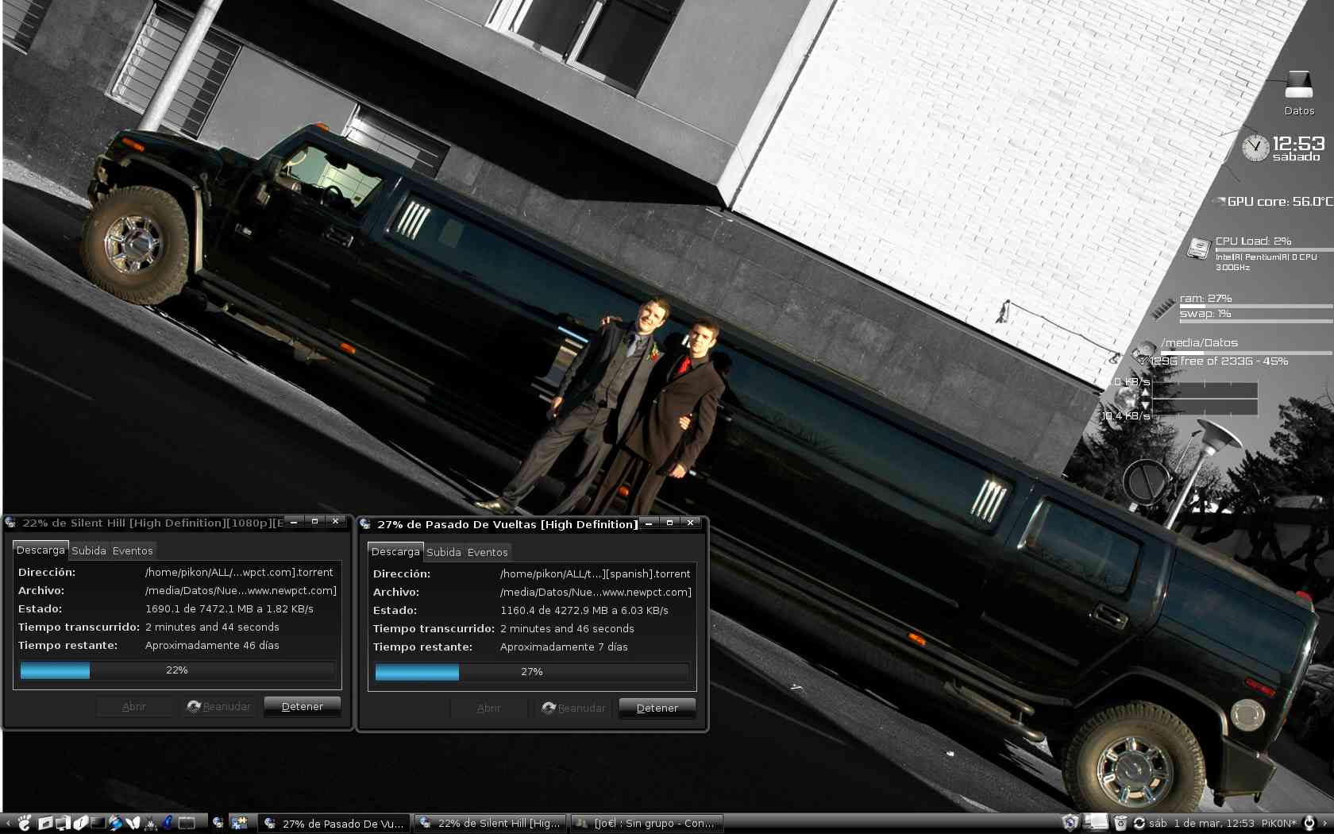The width and height of the screenshot is (1334, 834).
Task: Select the Descarga tab in the Silent Hill window
Action: click(x=40, y=550)
